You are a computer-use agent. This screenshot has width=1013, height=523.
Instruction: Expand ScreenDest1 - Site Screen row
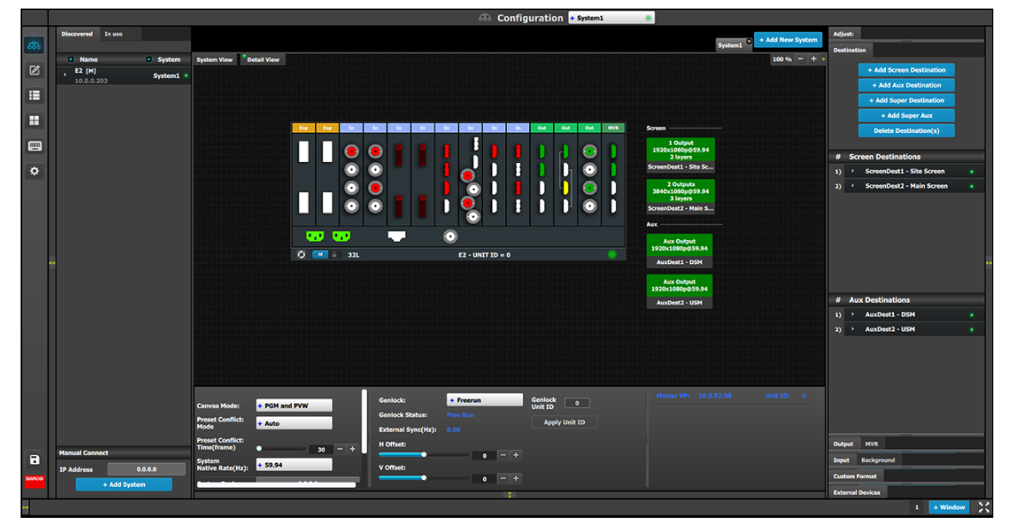click(853, 171)
